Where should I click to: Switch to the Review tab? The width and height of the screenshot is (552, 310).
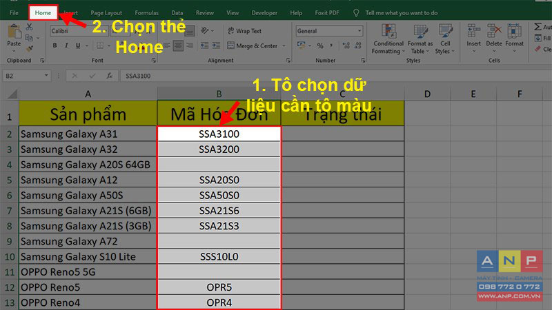click(204, 13)
